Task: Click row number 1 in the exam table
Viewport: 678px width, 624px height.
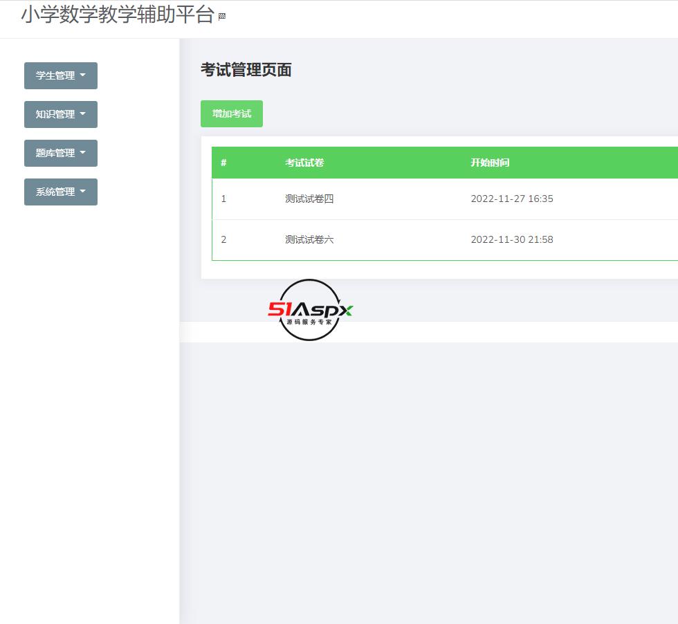Action: pyautogui.click(x=223, y=199)
